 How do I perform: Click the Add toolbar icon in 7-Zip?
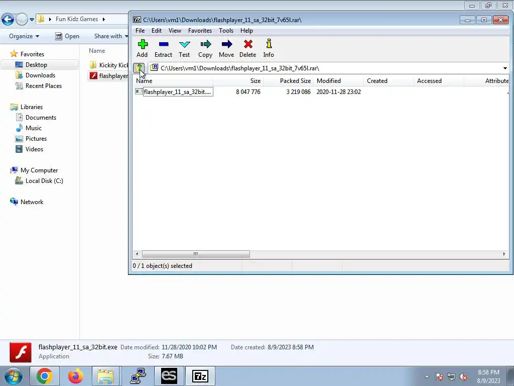coord(142,48)
